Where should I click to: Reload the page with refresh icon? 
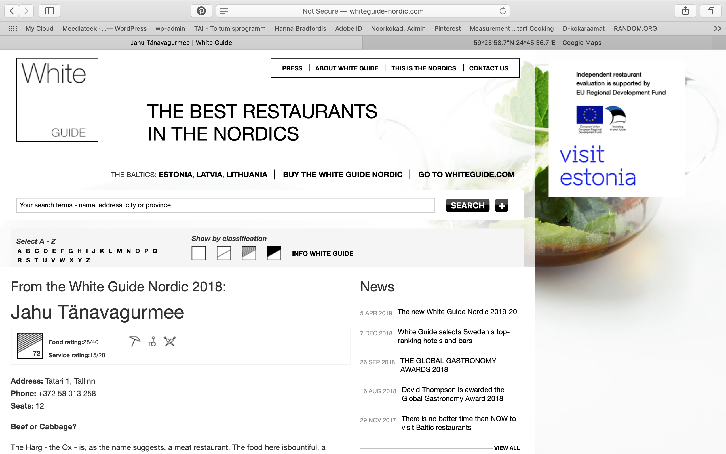click(x=503, y=11)
